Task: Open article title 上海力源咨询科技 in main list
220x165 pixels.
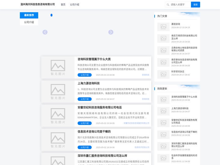Action: pos(89,83)
